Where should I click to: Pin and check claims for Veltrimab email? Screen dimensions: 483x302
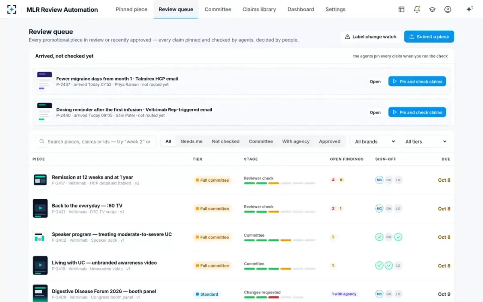pos(417,112)
